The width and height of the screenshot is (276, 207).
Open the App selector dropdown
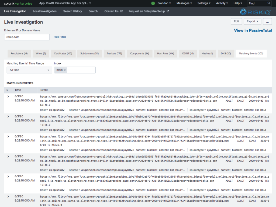(x=65, y=3)
